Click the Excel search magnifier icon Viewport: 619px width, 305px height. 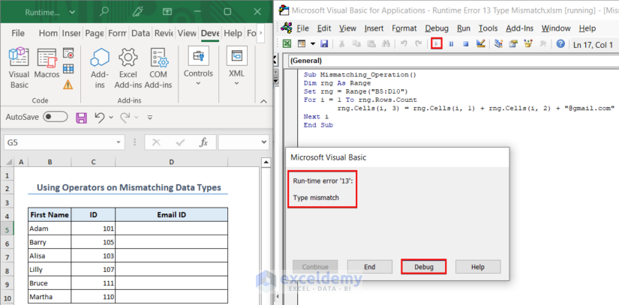point(104,12)
